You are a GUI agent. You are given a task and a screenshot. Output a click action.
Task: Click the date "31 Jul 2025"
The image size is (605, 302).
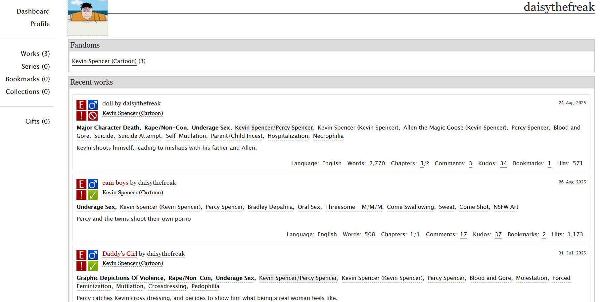(x=572, y=253)
